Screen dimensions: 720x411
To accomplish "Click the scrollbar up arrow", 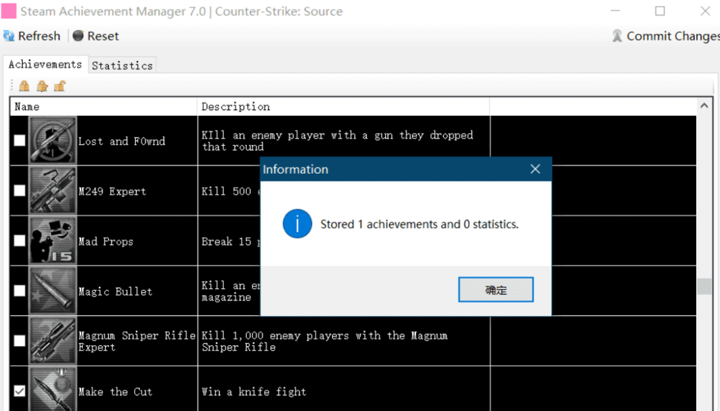I will (x=704, y=106).
